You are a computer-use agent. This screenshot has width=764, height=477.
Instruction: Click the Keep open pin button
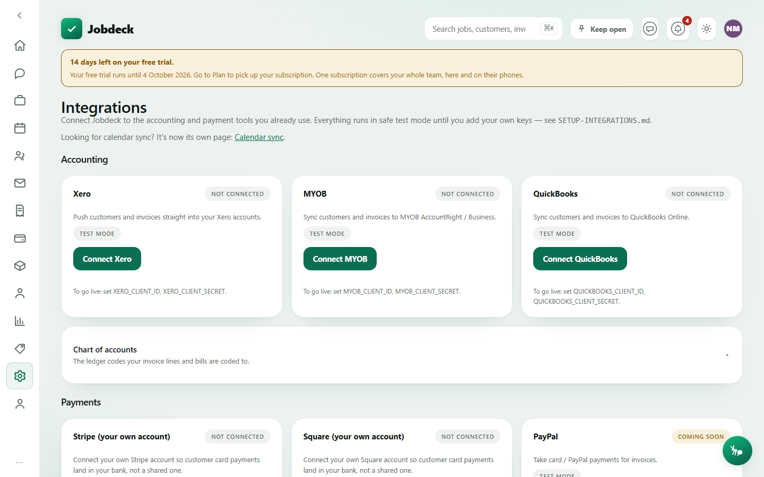click(602, 29)
